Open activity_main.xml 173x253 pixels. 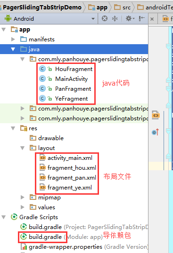70,158
